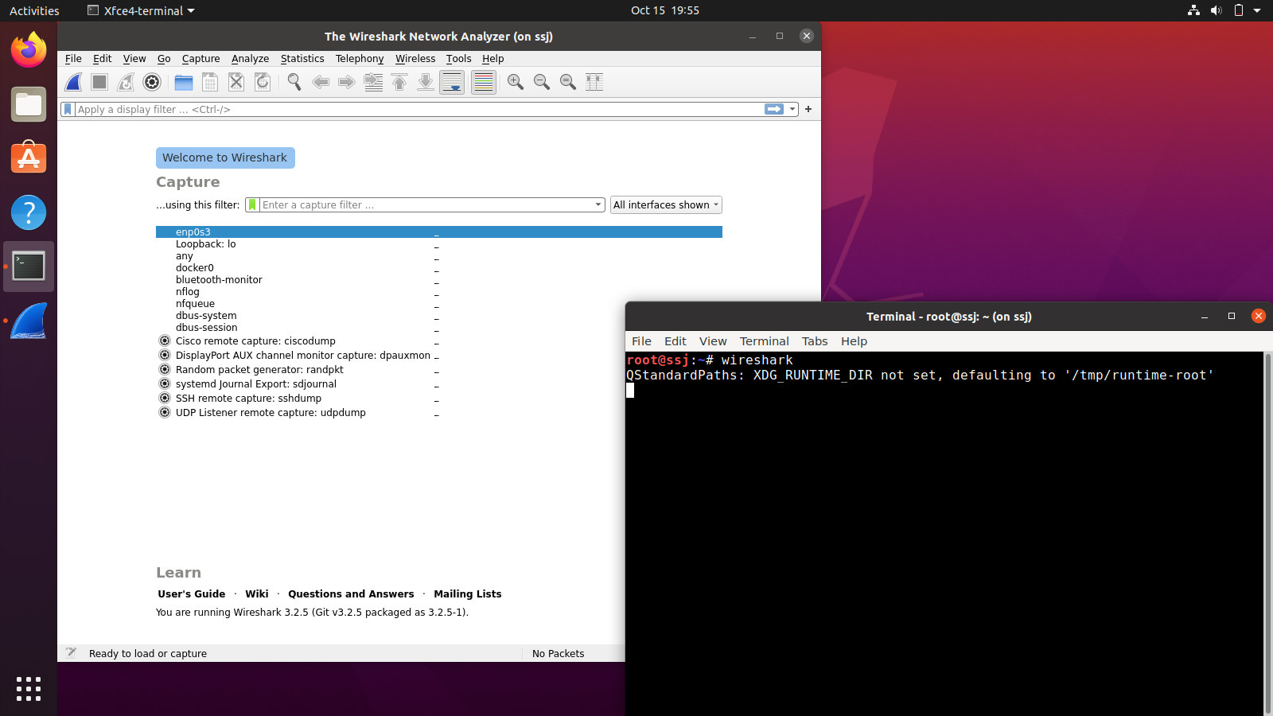Image resolution: width=1273 pixels, height=716 pixels.
Task: Find a packet using the magnifier icon
Action: tap(294, 82)
